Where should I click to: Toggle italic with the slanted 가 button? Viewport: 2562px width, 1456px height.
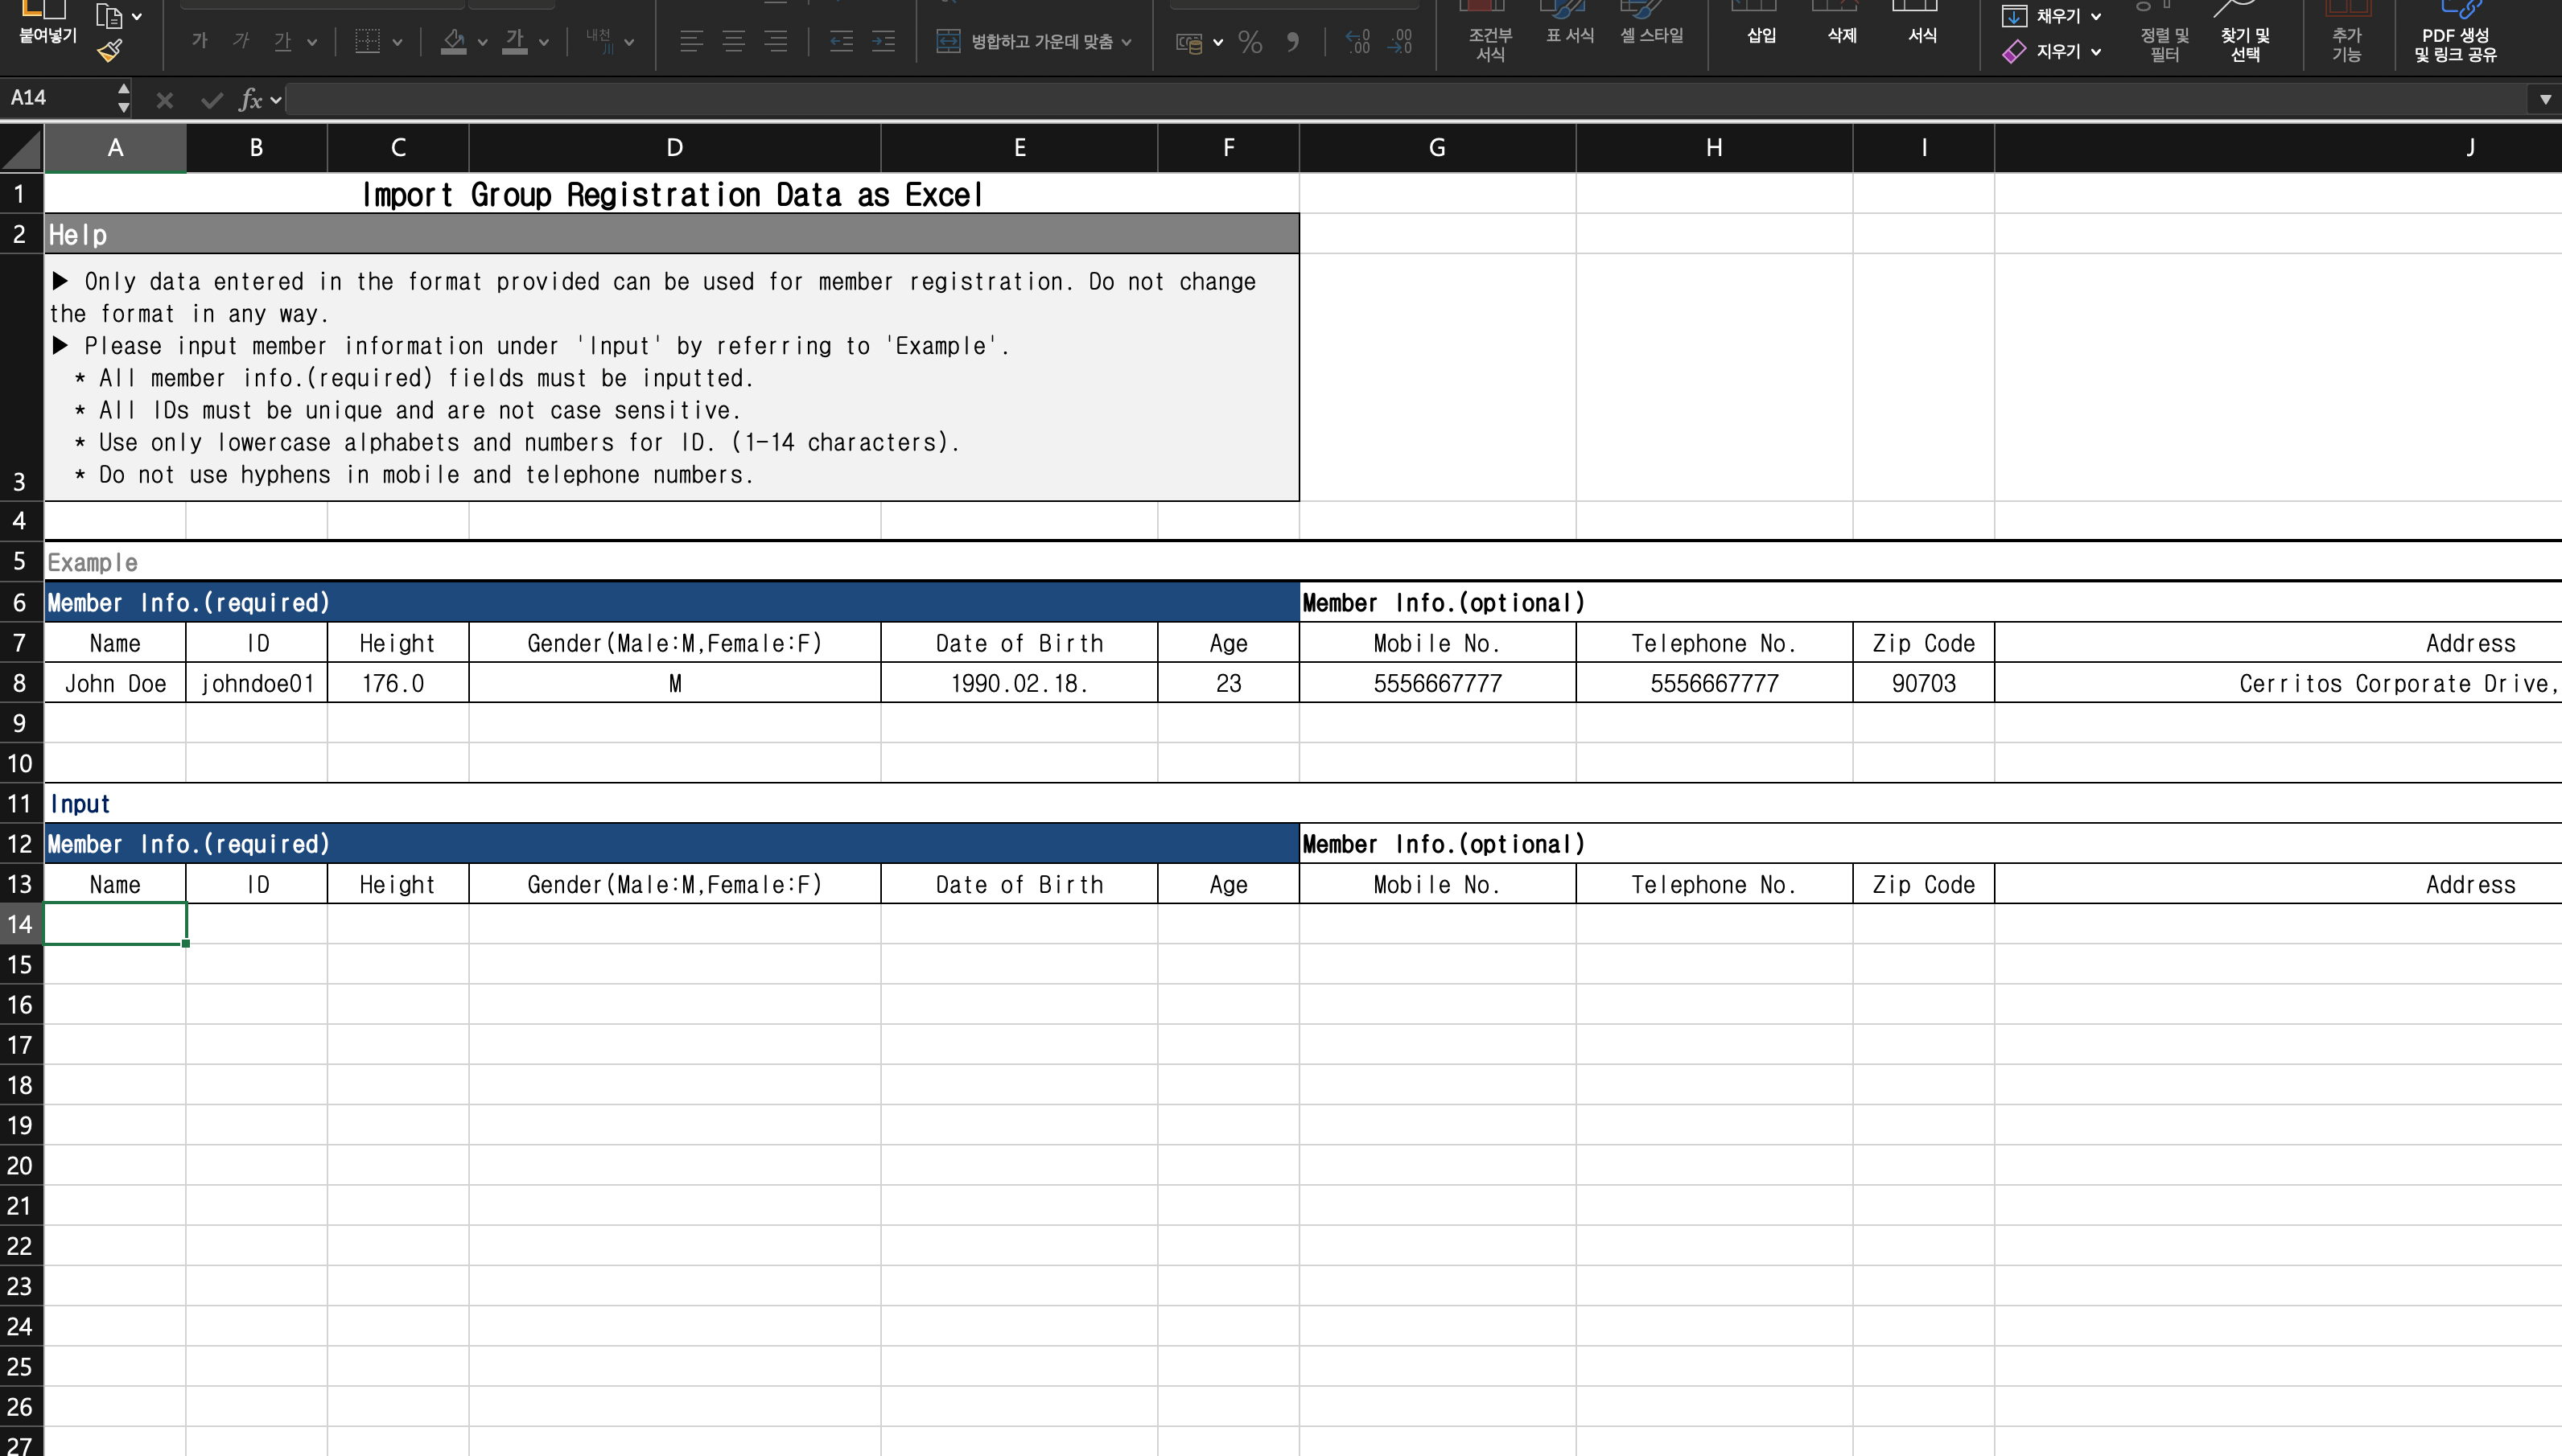coord(241,41)
